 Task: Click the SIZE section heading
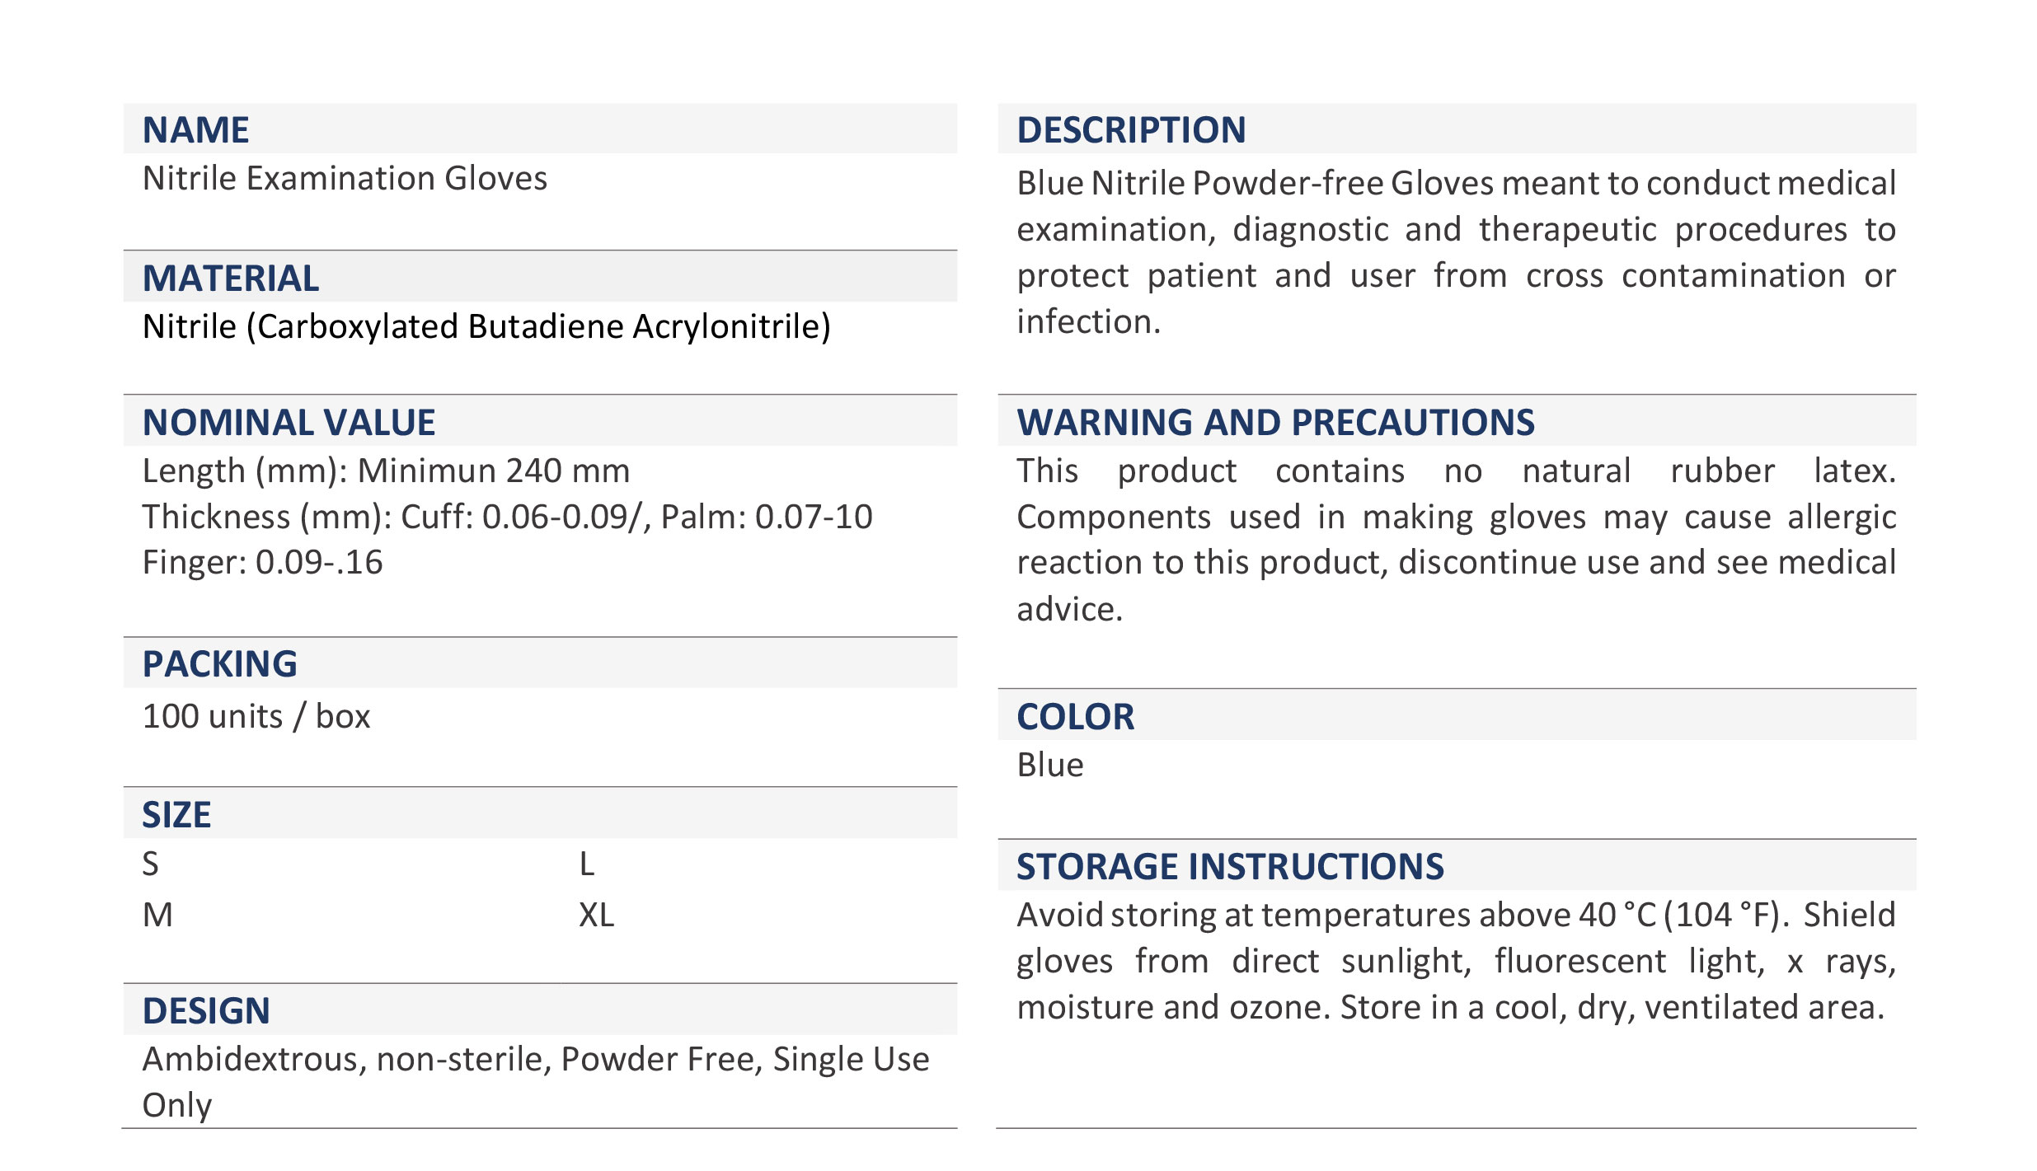tap(176, 815)
